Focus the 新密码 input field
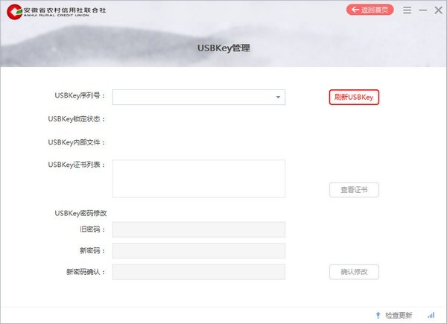Viewport: 447px width, 324px height. (x=198, y=251)
